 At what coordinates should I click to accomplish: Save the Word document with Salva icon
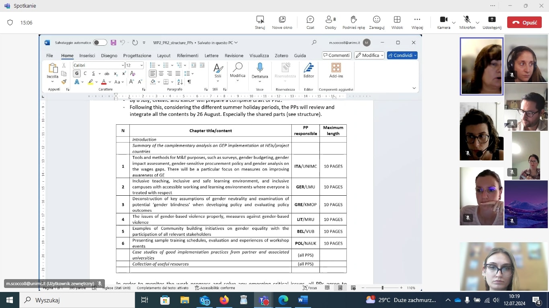coord(113,43)
